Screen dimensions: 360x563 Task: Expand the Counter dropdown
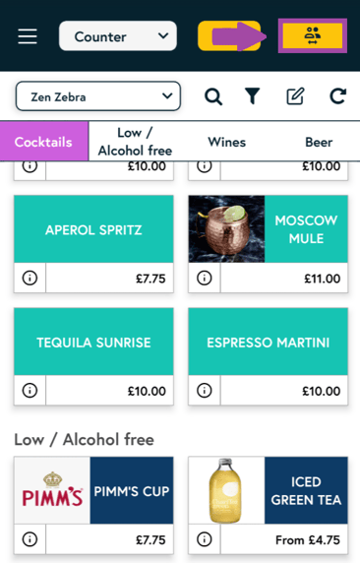118,35
